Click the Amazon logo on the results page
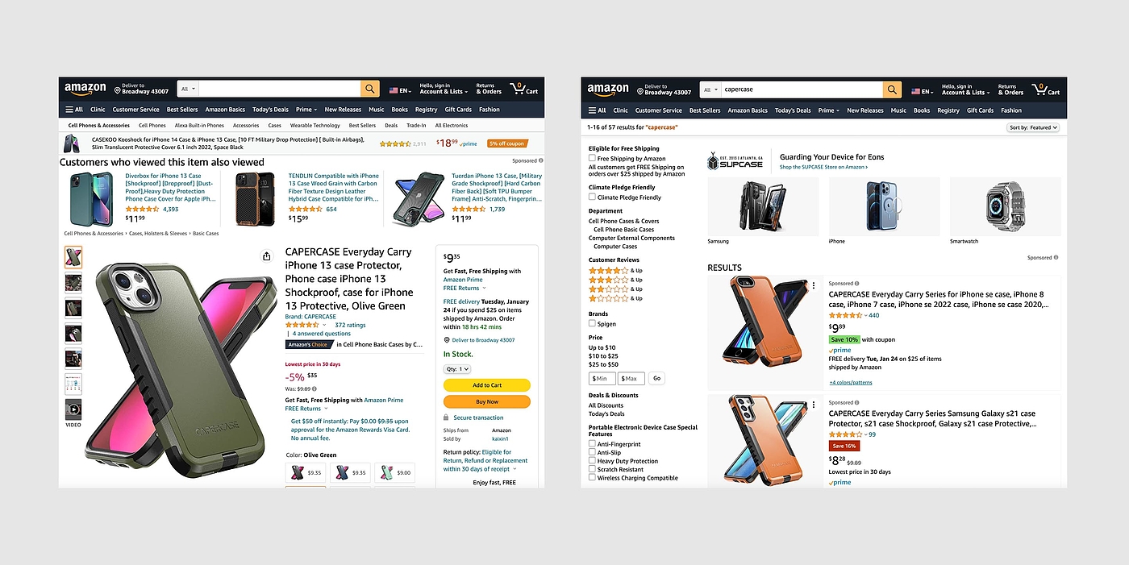 pos(608,90)
